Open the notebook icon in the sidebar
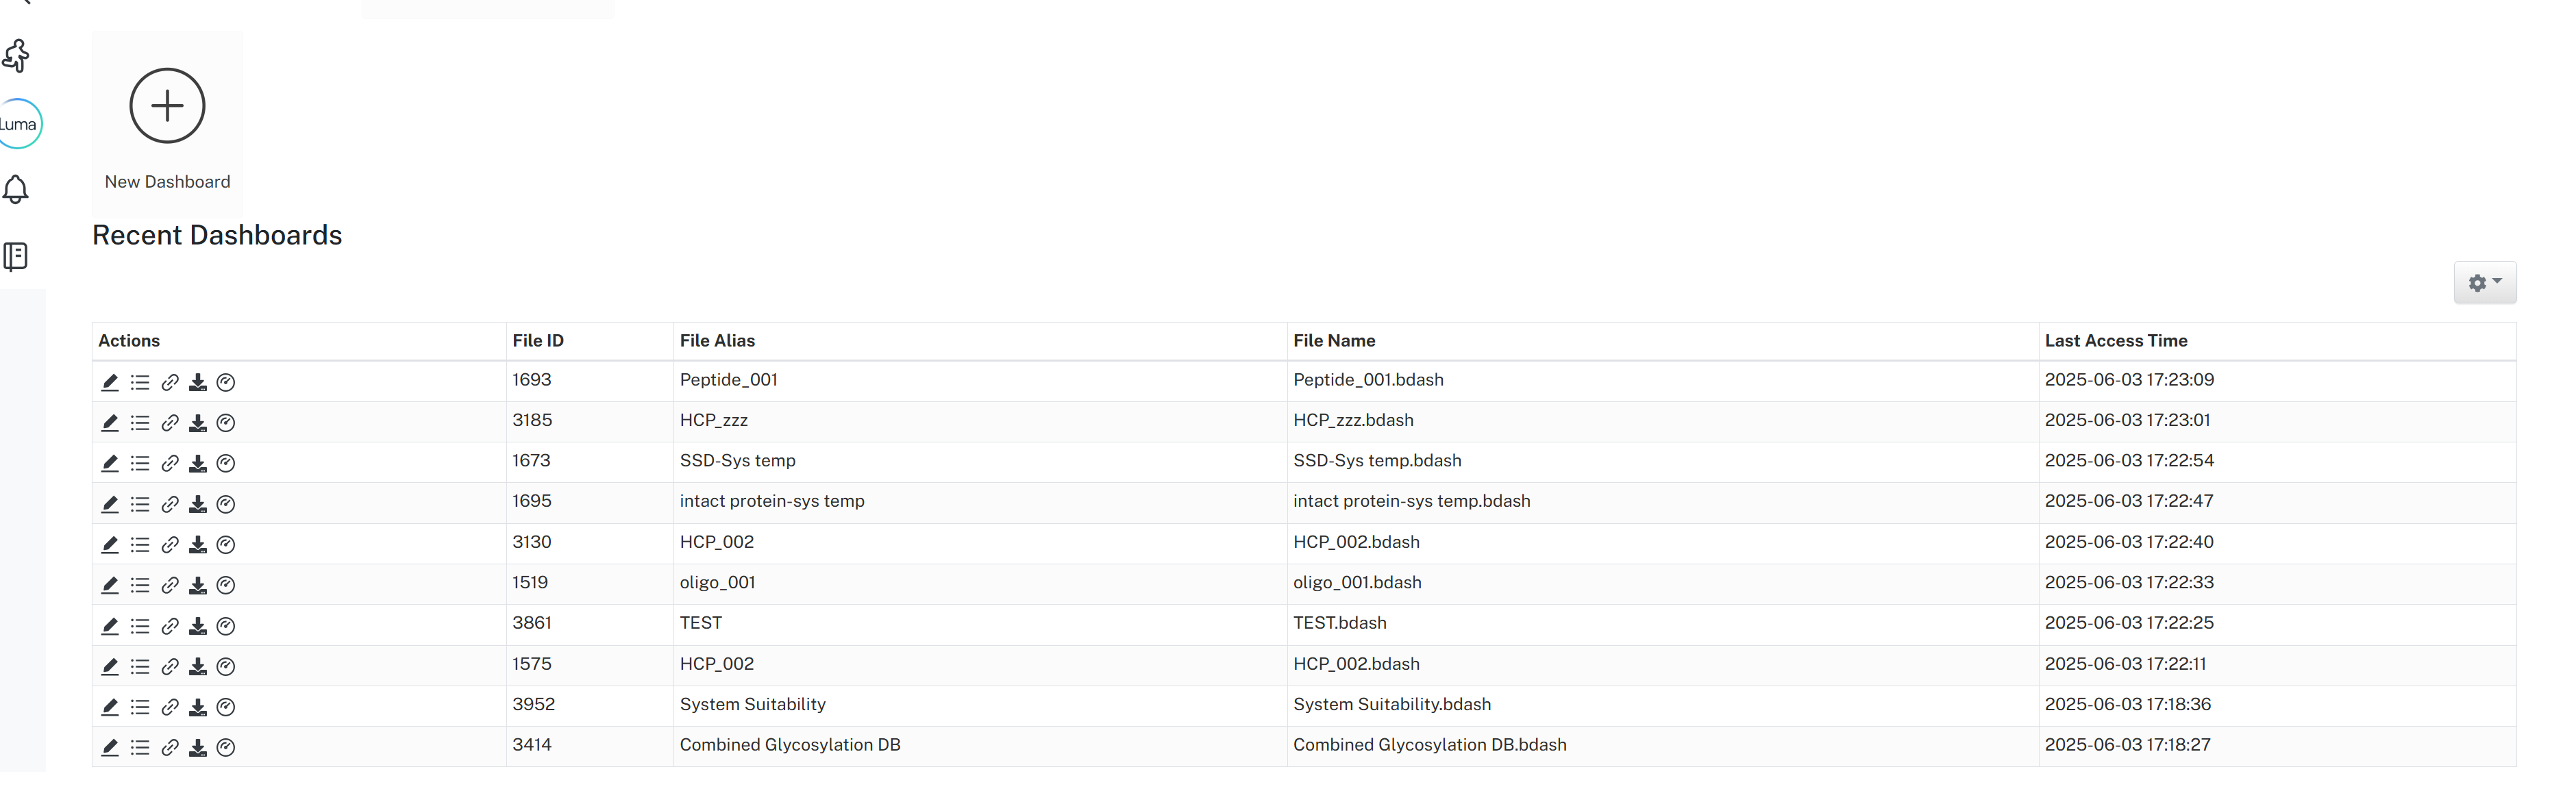2576x791 pixels. click(x=16, y=257)
